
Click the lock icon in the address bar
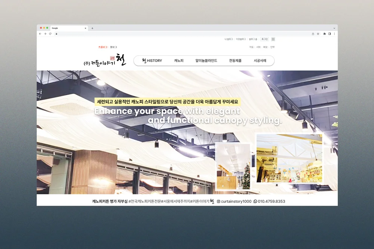56,34
